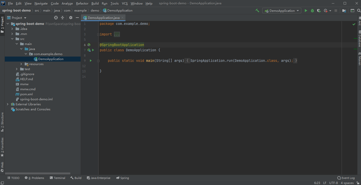Toggle the Database side tool window
This screenshot has width=361, height=185.
359,39
